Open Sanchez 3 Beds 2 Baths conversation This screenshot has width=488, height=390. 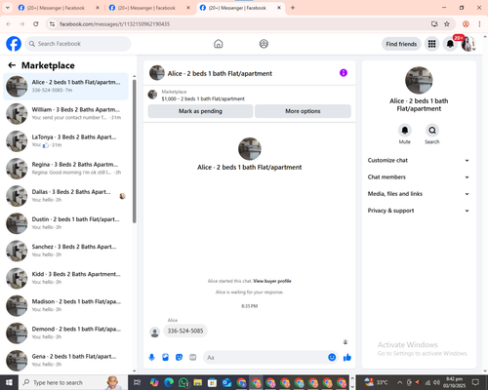click(x=66, y=251)
